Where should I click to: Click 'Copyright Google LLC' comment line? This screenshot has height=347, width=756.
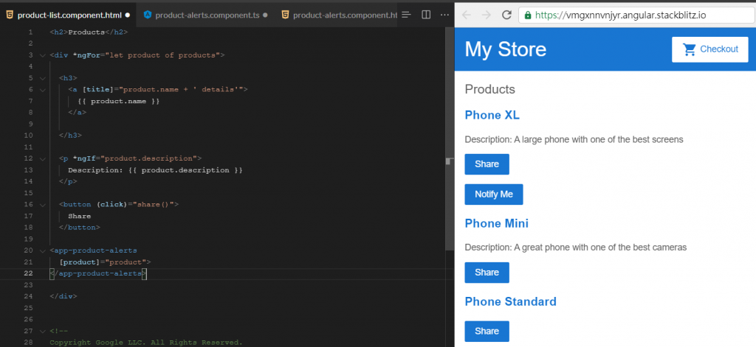(146, 343)
